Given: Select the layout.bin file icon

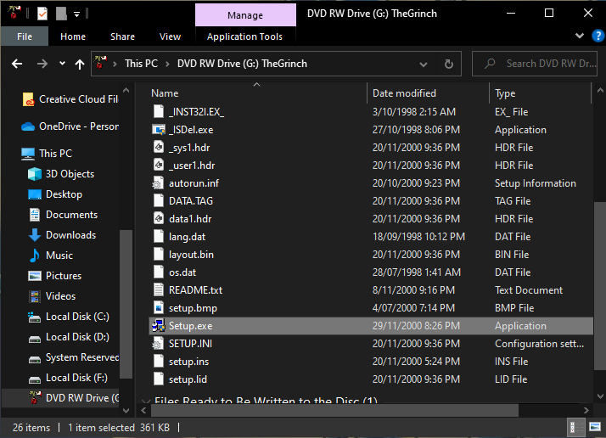Looking at the screenshot, I should [159, 254].
